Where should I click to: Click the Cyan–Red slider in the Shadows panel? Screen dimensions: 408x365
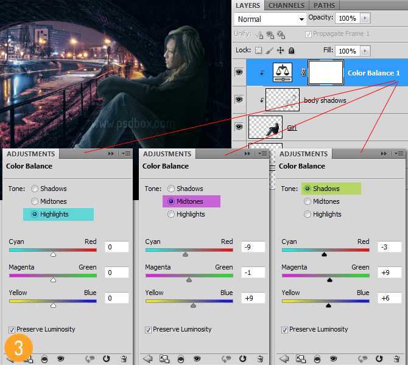(x=325, y=249)
